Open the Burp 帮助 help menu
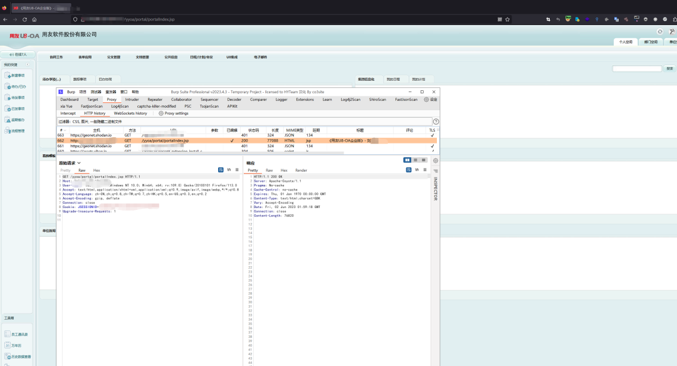Image resolution: width=677 pixels, height=366 pixels. click(135, 92)
